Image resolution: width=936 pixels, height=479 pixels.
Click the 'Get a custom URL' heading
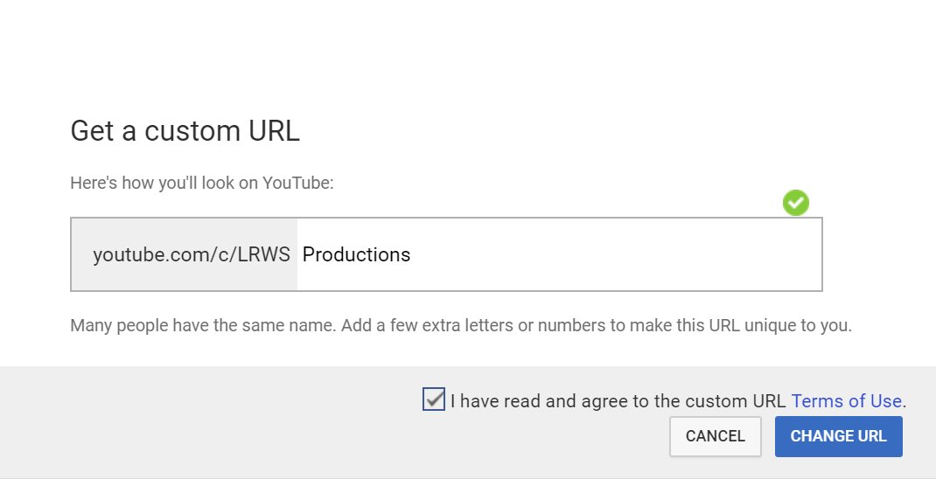[x=185, y=130]
